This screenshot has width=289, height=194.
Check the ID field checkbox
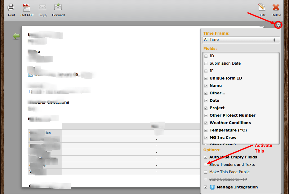206,56
